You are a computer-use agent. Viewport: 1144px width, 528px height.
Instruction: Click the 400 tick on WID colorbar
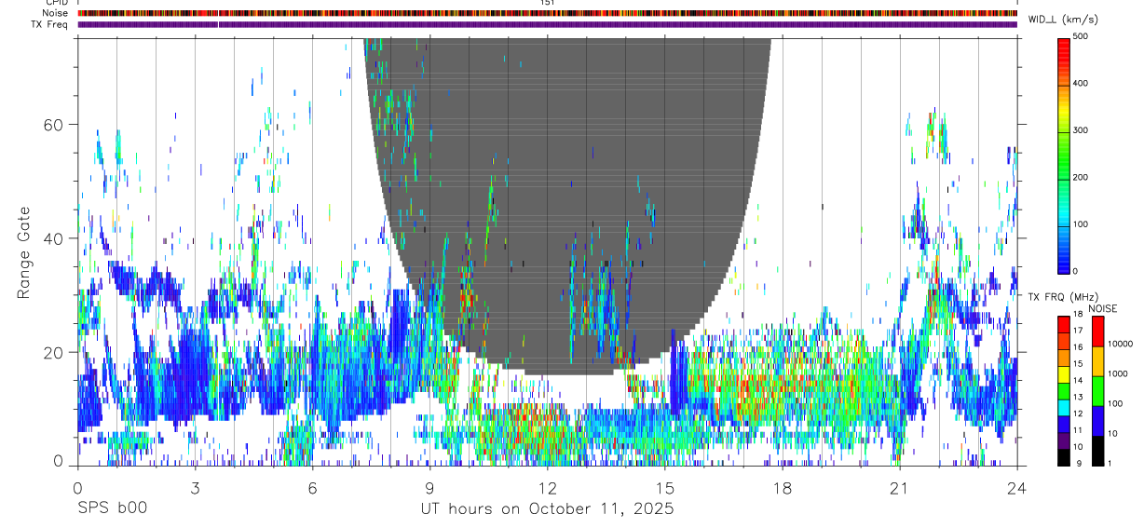1081,84
